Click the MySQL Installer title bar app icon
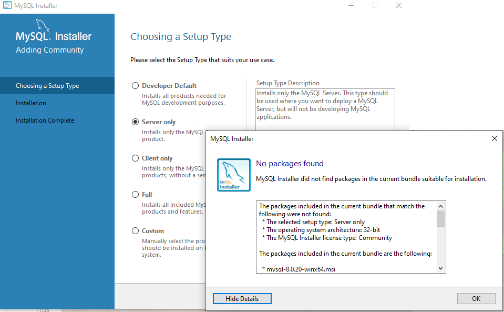 point(7,5)
